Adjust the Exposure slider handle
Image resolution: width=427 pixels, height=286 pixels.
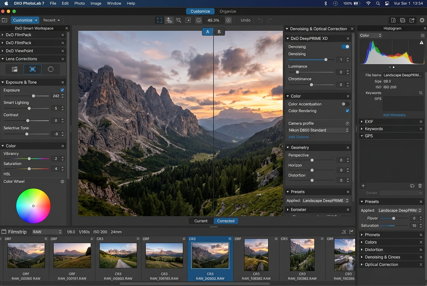pos(33,96)
